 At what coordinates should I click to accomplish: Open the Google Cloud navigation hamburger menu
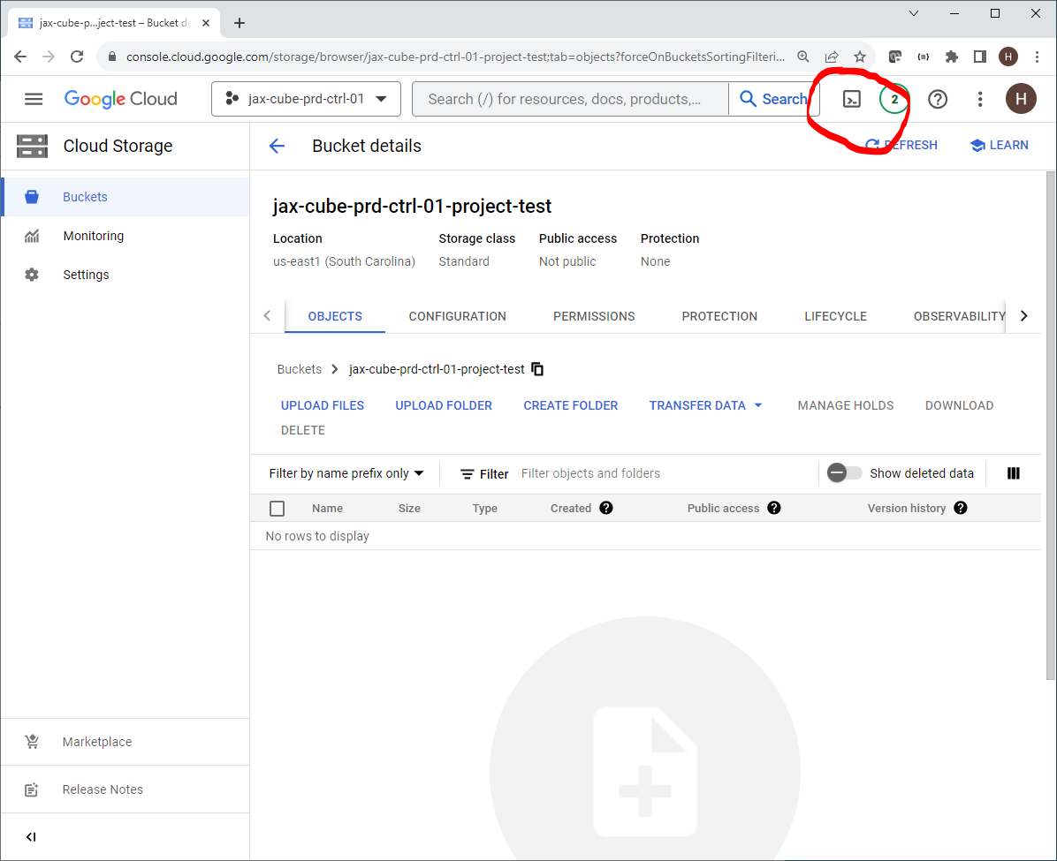click(34, 99)
